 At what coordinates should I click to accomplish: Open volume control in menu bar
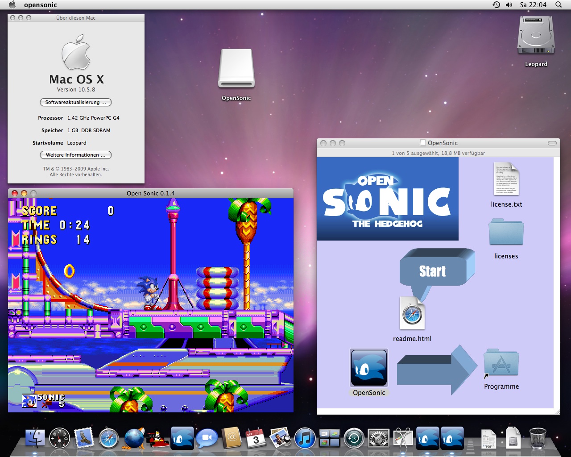pos(509,5)
